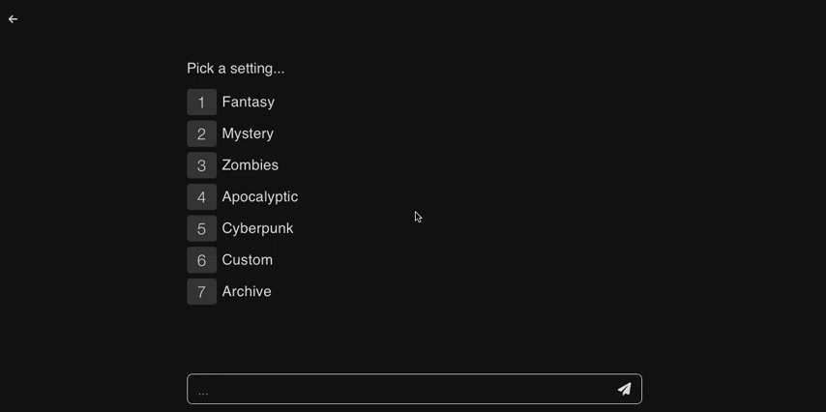Select number 3 box for Zombies

tap(202, 165)
